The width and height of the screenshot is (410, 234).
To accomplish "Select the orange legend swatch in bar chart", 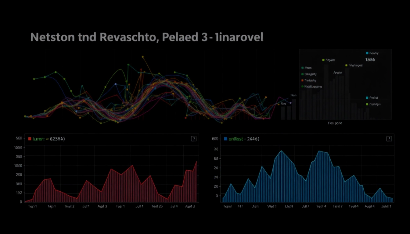I will click(302, 80).
